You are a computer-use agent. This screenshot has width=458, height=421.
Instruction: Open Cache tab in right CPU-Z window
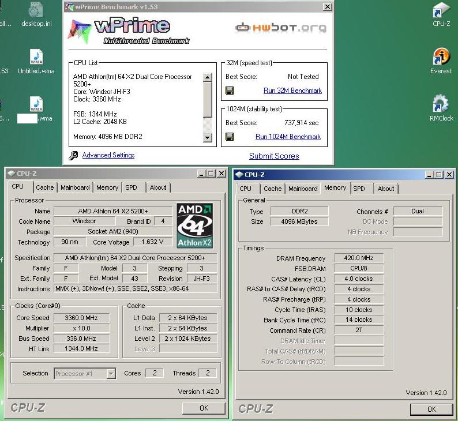click(272, 189)
